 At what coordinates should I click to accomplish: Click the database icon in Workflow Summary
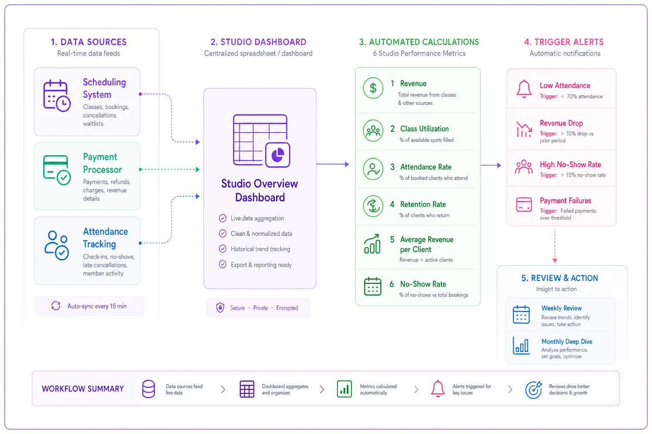click(x=149, y=389)
